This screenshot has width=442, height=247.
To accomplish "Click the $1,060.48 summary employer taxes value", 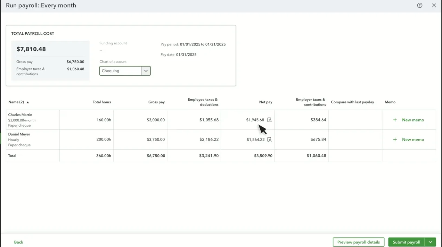I will coord(76,69).
